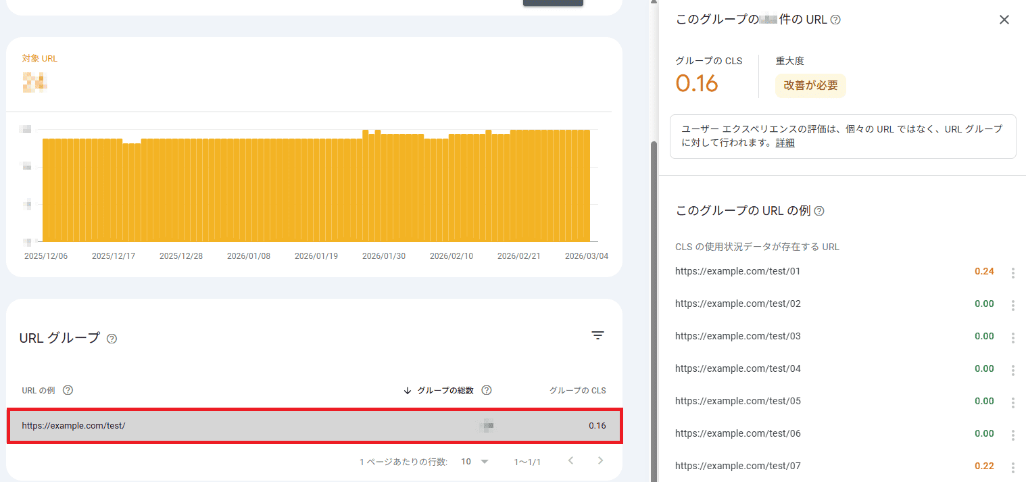Viewport: 1026px width, 482px height.
Task: Click help icon beside このグループの件の URL heading
Action: tap(835, 20)
